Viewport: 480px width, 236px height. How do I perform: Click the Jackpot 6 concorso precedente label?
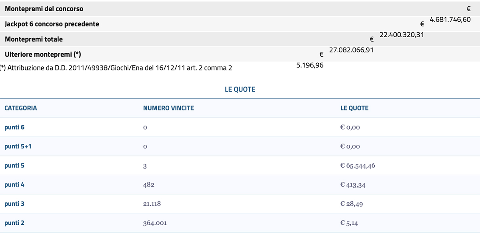(x=52, y=24)
